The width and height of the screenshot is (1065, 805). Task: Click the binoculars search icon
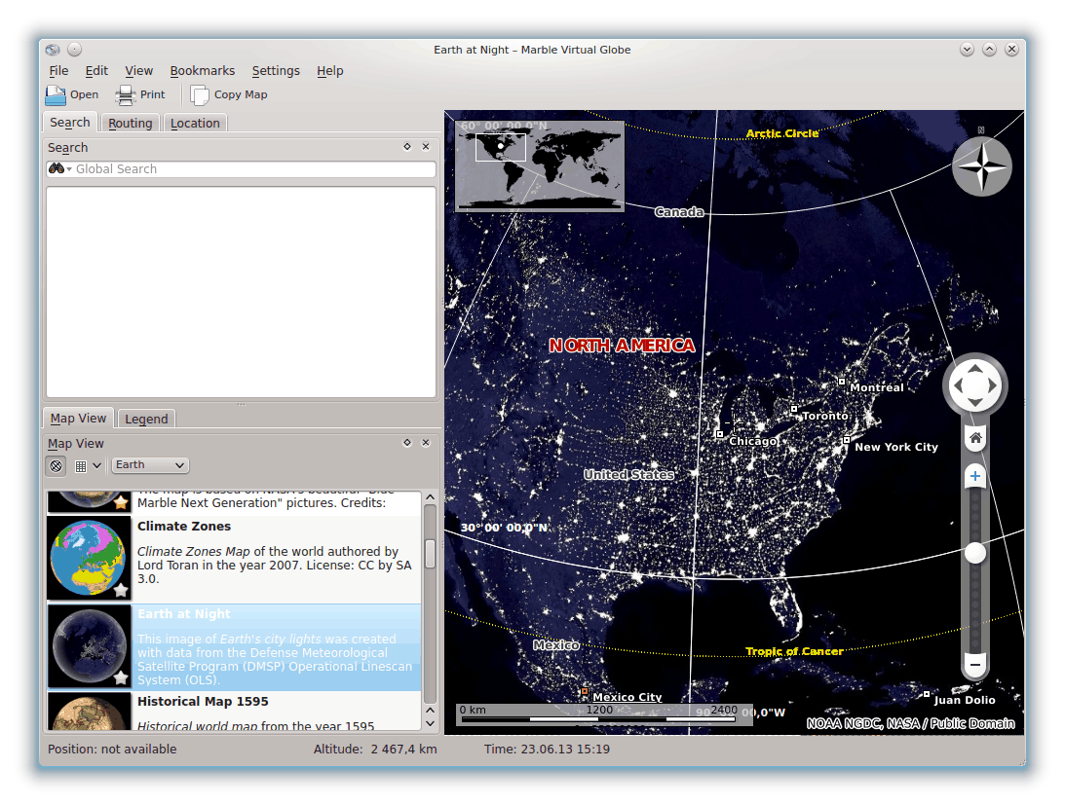tap(57, 168)
